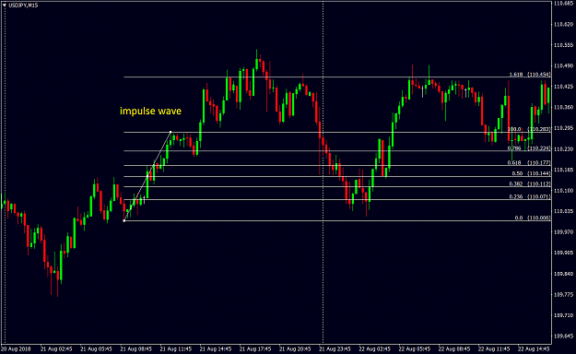Click the Fibonacci 0.50 (110.144) level label
Image resolution: width=576 pixels, height=354 pixels.
point(531,173)
